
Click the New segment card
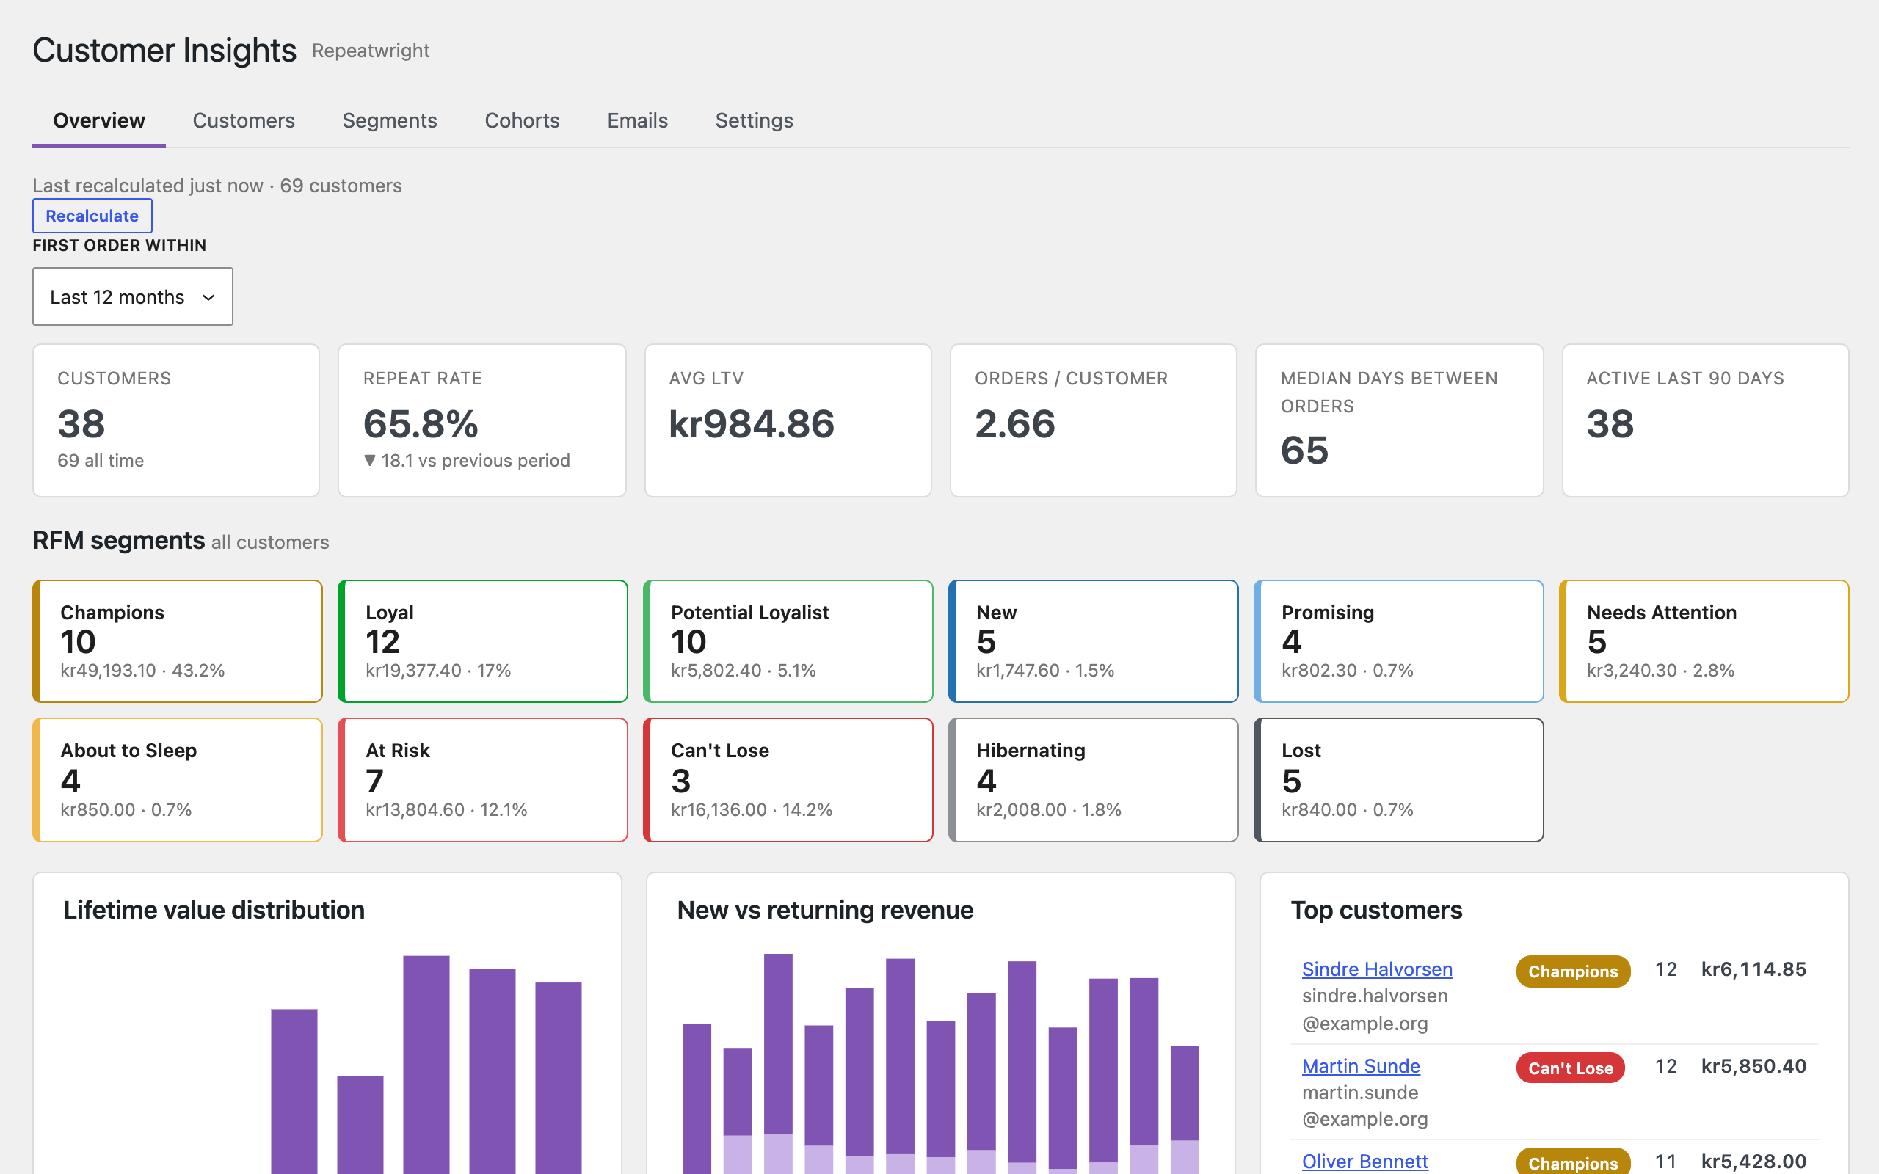pyautogui.click(x=1092, y=641)
